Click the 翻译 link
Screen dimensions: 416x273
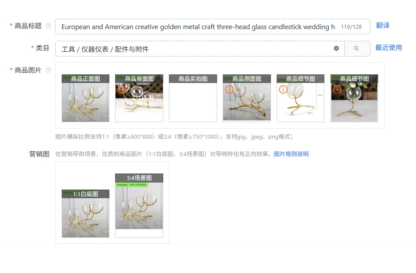[x=383, y=26]
